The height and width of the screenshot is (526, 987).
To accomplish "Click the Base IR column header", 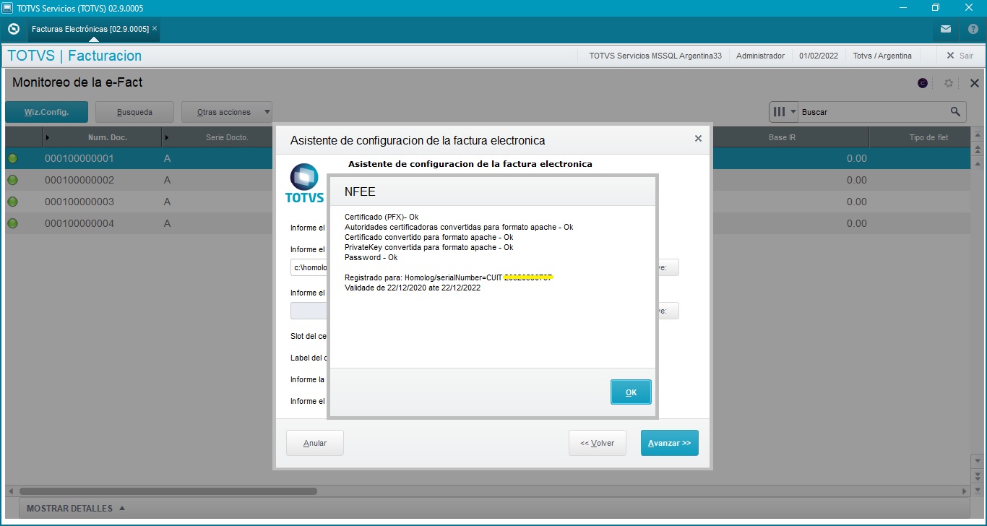I will (782, 137).
